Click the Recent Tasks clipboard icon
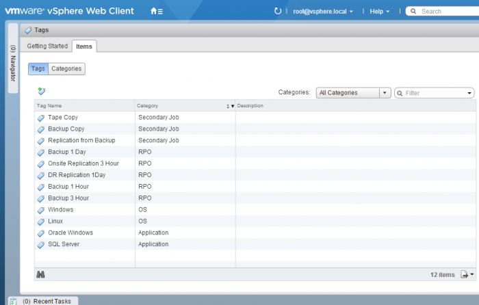The width and height of the screenshot is (479, 305). (13, 301)
